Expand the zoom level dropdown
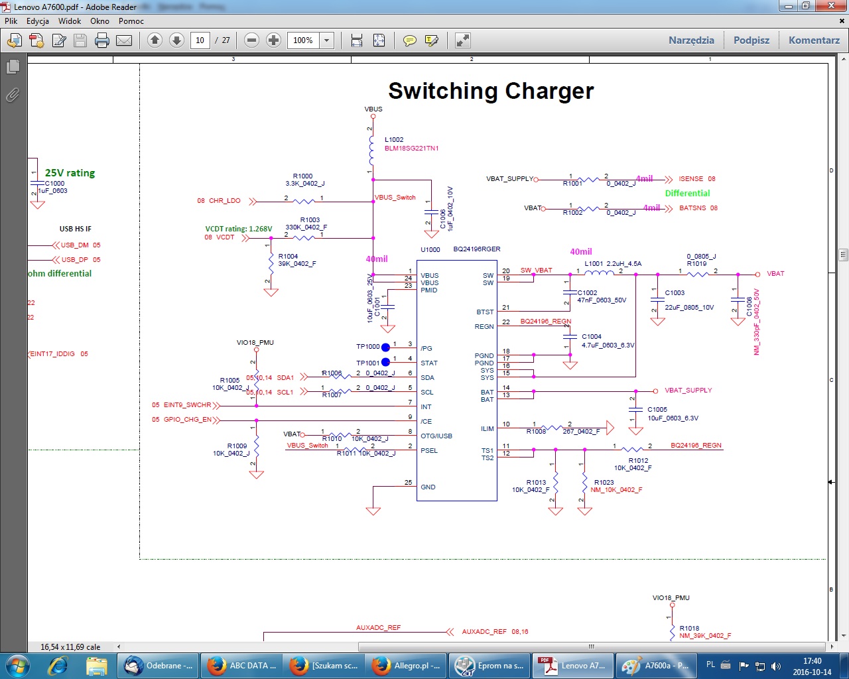Image resolution: width=849 pixels, height=679 pixels. (x=326, y=40)
